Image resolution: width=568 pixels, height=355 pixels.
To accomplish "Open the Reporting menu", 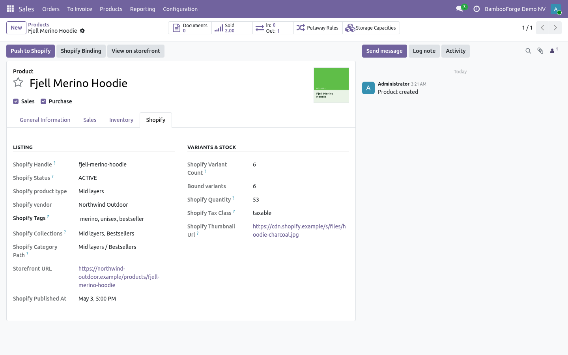I will 143,9.
